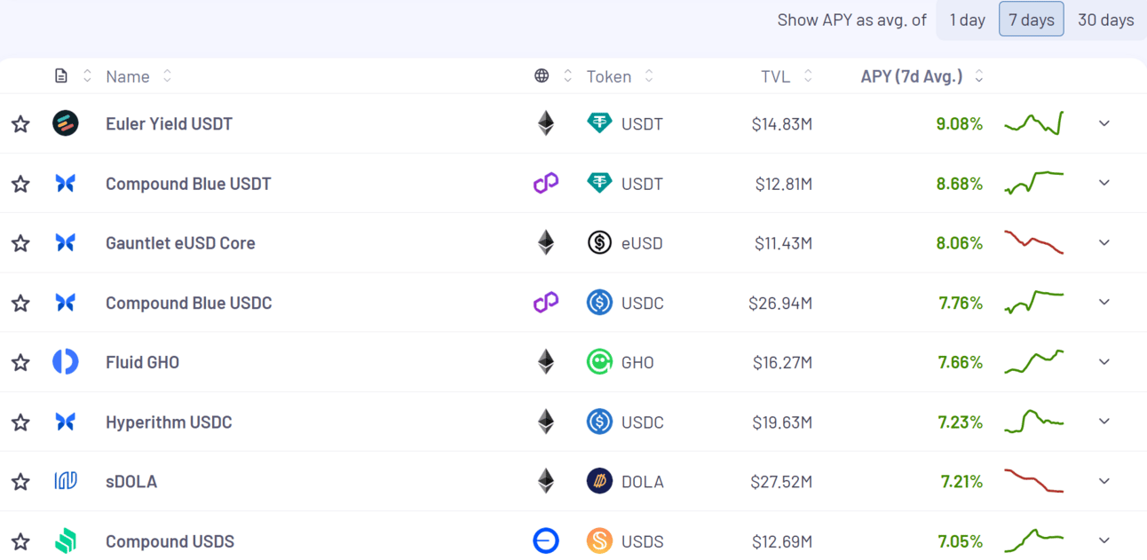Open the sDOLA vault name
Image resolution: width=1147 pixels, height=560 pixels.
click(131, 482)
